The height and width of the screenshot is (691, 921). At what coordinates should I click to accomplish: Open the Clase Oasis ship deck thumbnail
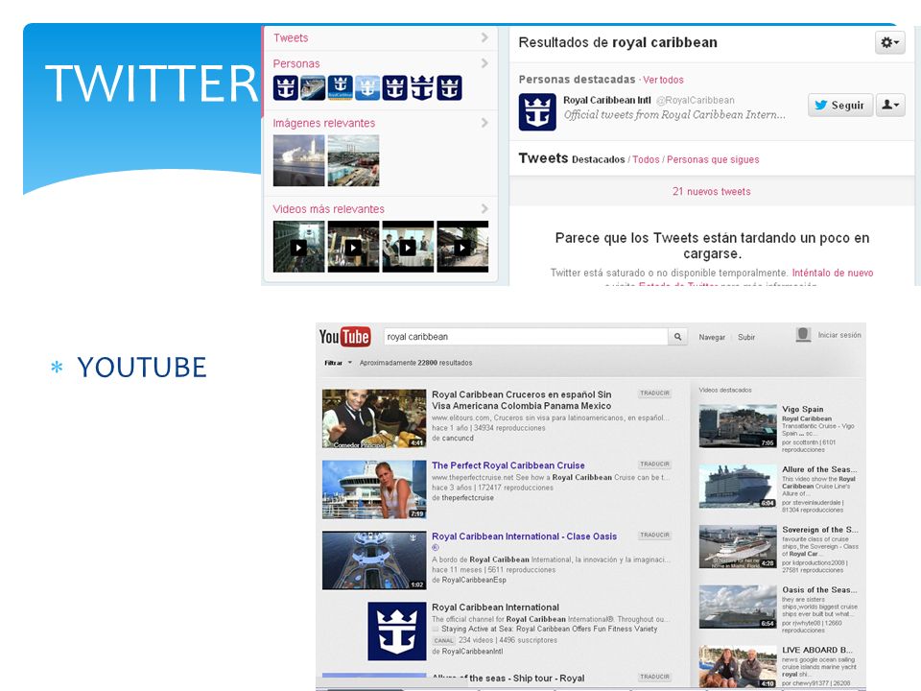[374, 560]
